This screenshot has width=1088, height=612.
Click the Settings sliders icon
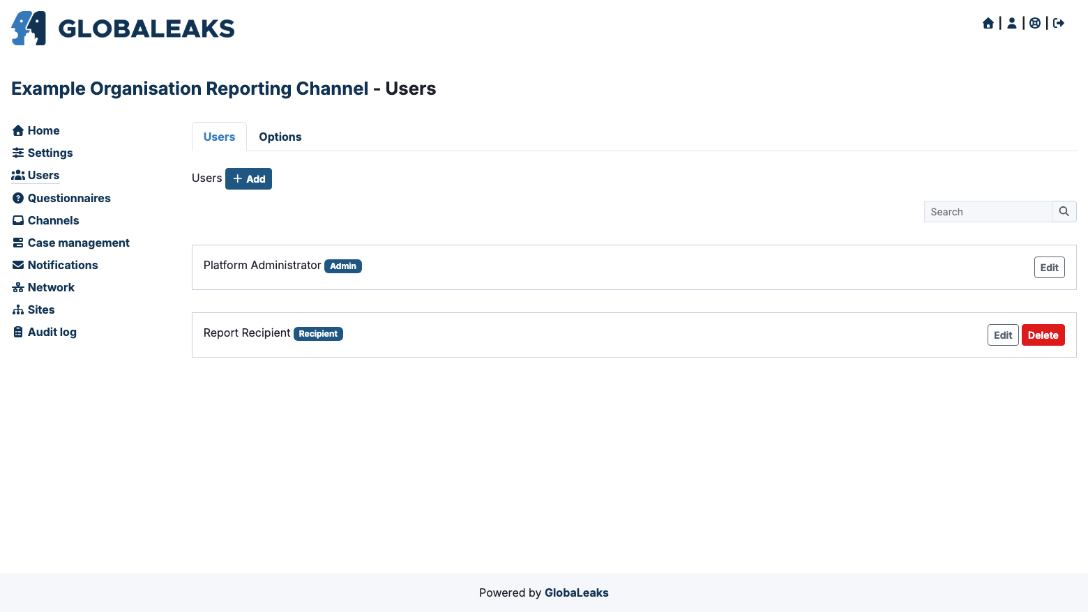(x=18, y=153)
